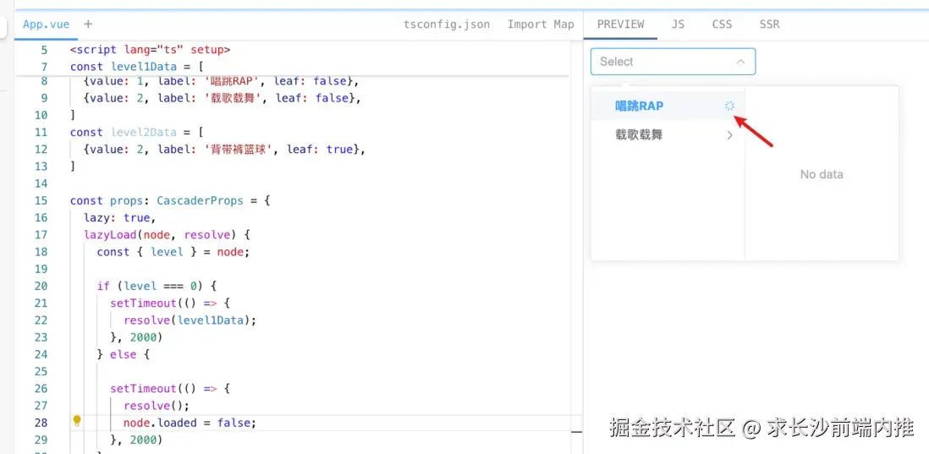Open tsconfig.json file
Image resolution: width=929 pixels, height=454 pixels.
coord(447,25)
